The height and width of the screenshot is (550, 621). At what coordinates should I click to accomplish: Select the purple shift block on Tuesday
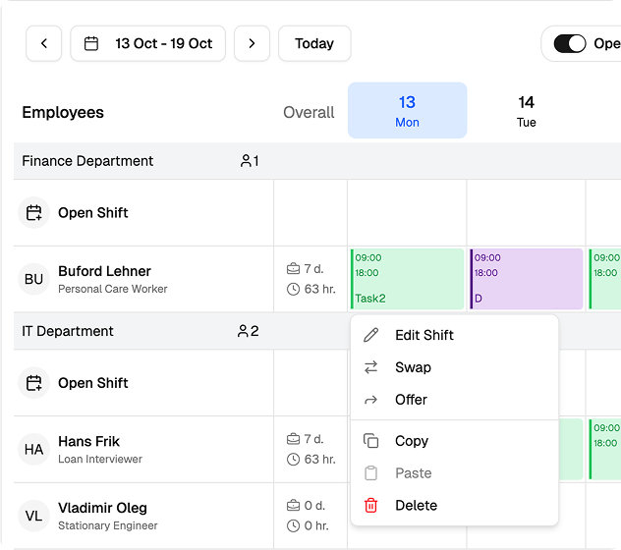point(527,279)
